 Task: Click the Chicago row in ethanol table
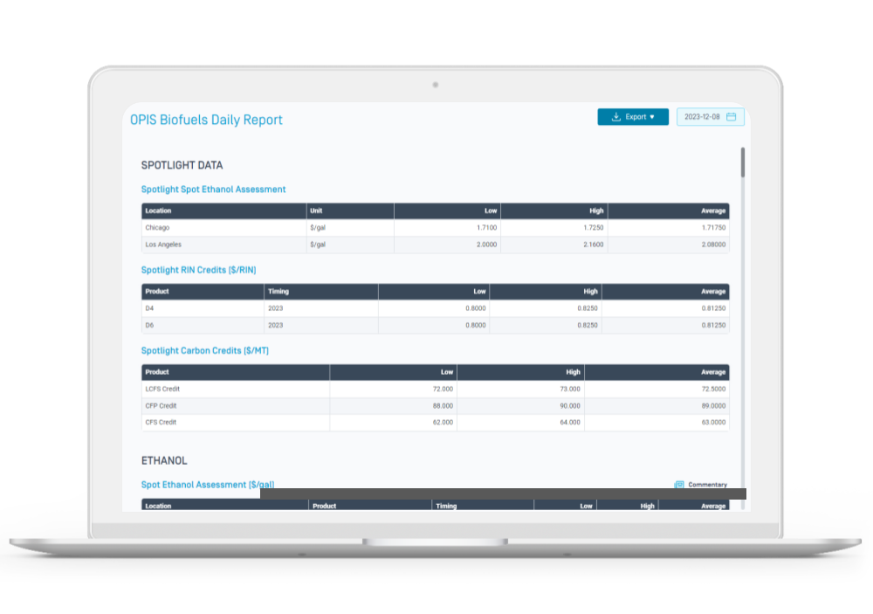pyautogui.click(x=158, y=228)
